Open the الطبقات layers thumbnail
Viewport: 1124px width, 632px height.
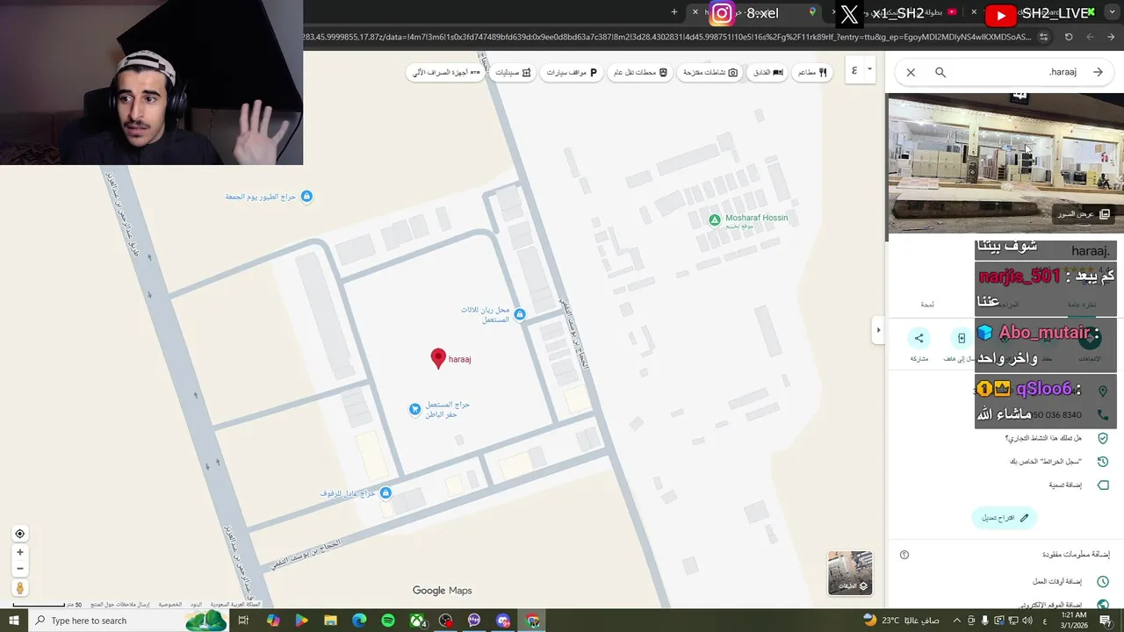point(850,573)
